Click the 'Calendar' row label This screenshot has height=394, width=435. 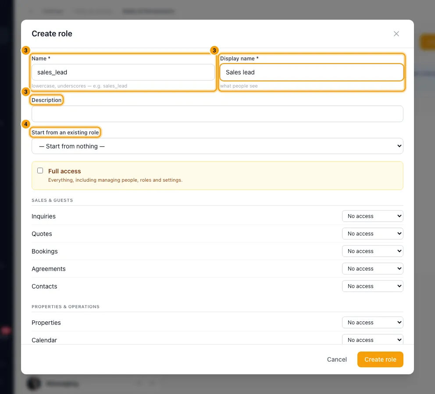[44, 340]
